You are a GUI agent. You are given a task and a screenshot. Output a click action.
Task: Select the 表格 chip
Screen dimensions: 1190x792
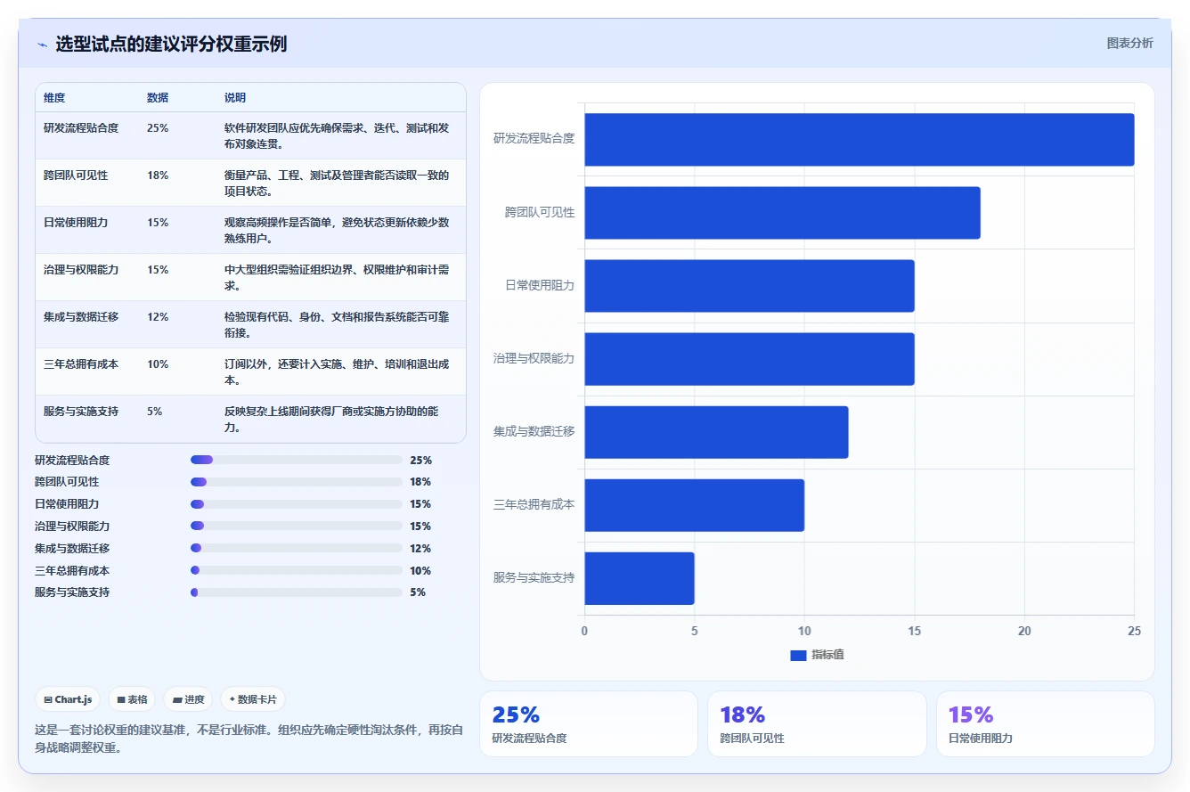pos(132,700)
